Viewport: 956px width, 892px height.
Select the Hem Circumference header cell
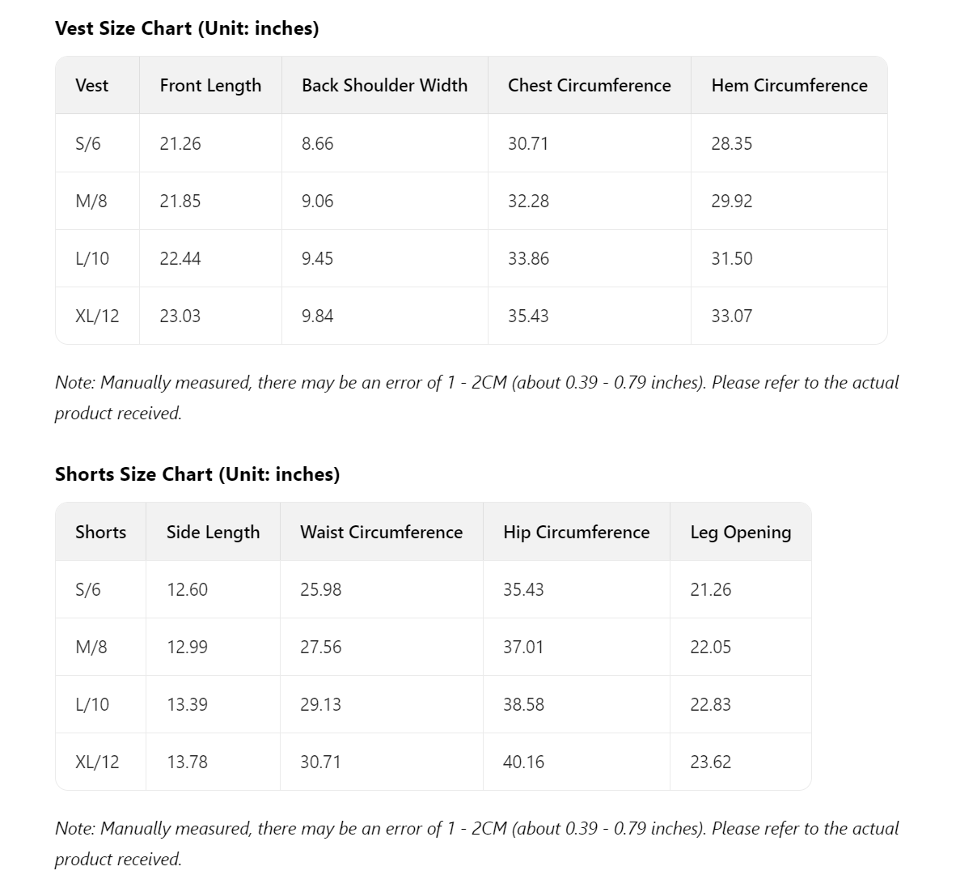pyautogui.click(x=789, y=85)
